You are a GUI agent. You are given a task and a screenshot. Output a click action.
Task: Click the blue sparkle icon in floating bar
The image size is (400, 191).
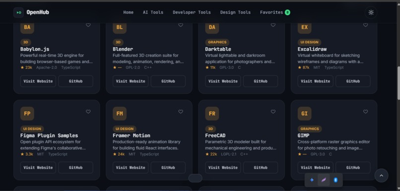coord(312,180)
